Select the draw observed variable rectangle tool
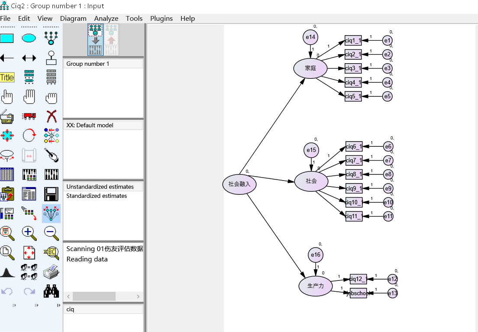The width and height of the screenshot is (478, 332). pos(6,39)
